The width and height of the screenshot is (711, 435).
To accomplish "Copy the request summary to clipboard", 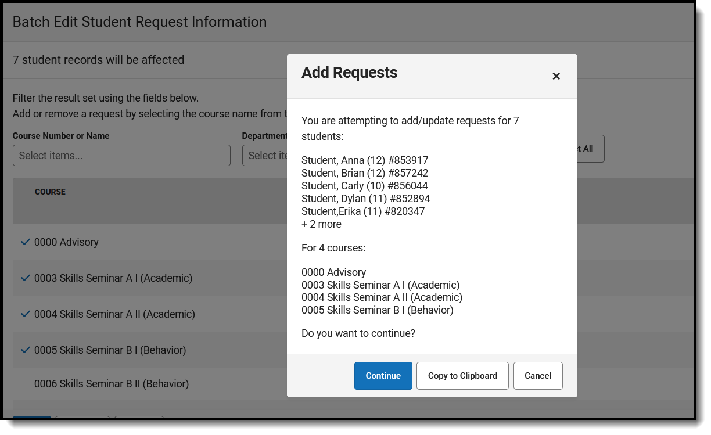I will pyautogui.click(x=462, y=376).
